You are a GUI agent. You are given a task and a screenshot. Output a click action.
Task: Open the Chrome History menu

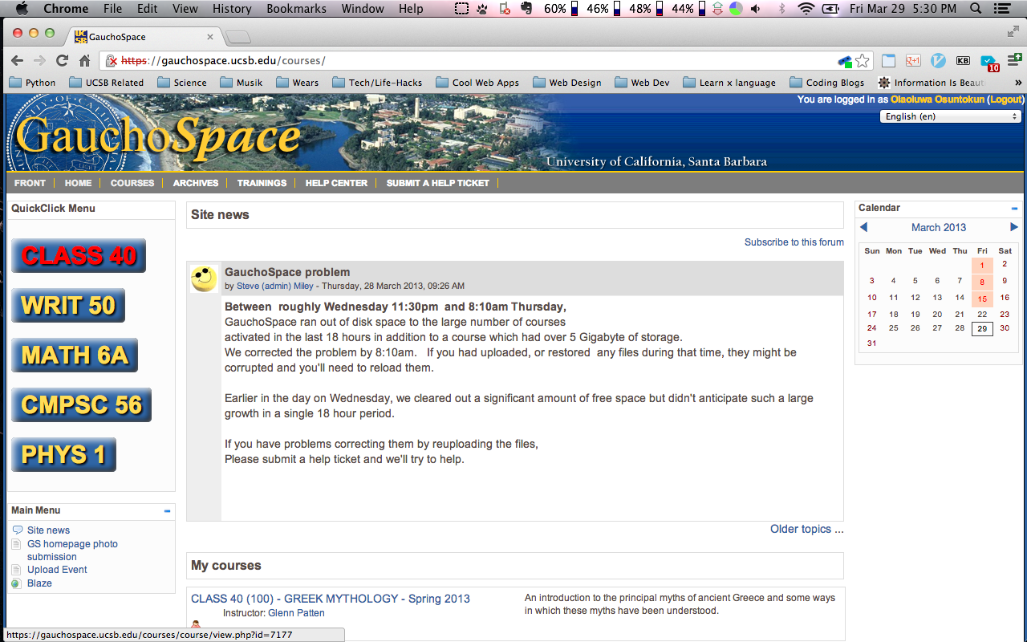pos(232,9)
